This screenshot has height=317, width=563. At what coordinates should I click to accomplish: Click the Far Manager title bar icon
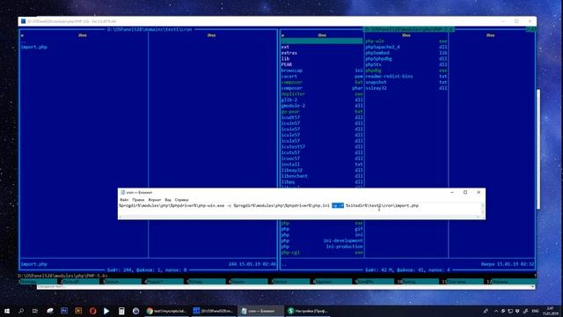coord(24,21)
